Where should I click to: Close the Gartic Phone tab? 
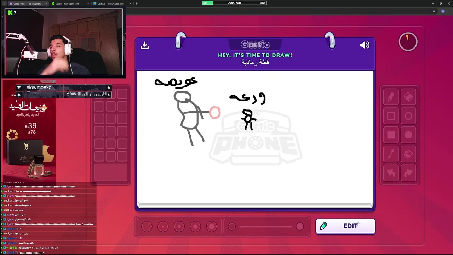[46, 4]
